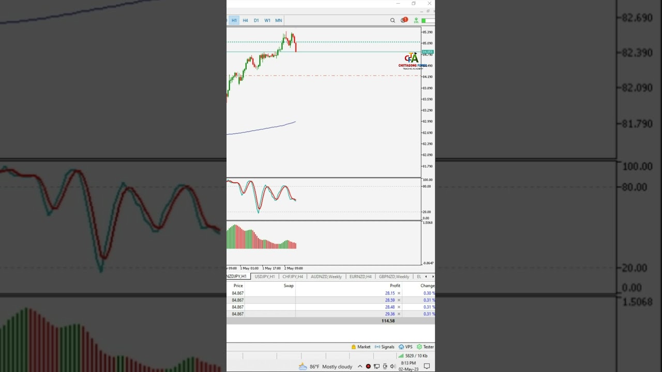
Task: Close the trade showing 28.15 profit
Action: click(x=399, y=293)
